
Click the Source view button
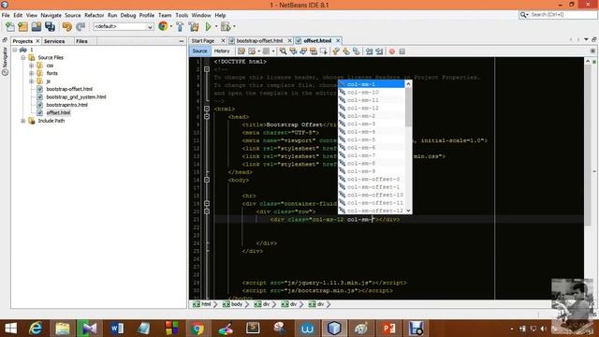point(199,51)
